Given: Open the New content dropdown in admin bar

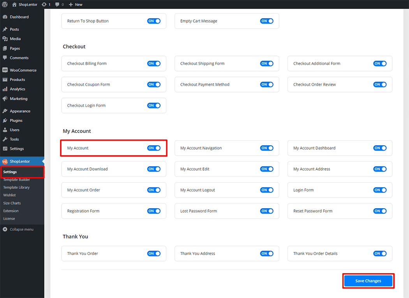Looking at the screenshot, I should [76, 5].
